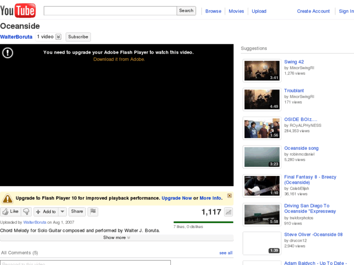
Task: Open the Add to dropdown arrow
Action: [x=62, y=212]
